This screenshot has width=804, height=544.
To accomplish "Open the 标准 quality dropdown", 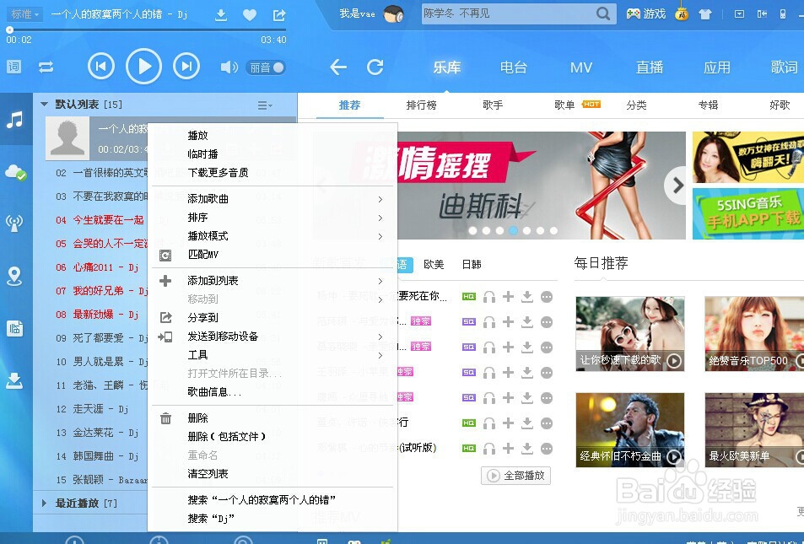I will pos(24,14).
